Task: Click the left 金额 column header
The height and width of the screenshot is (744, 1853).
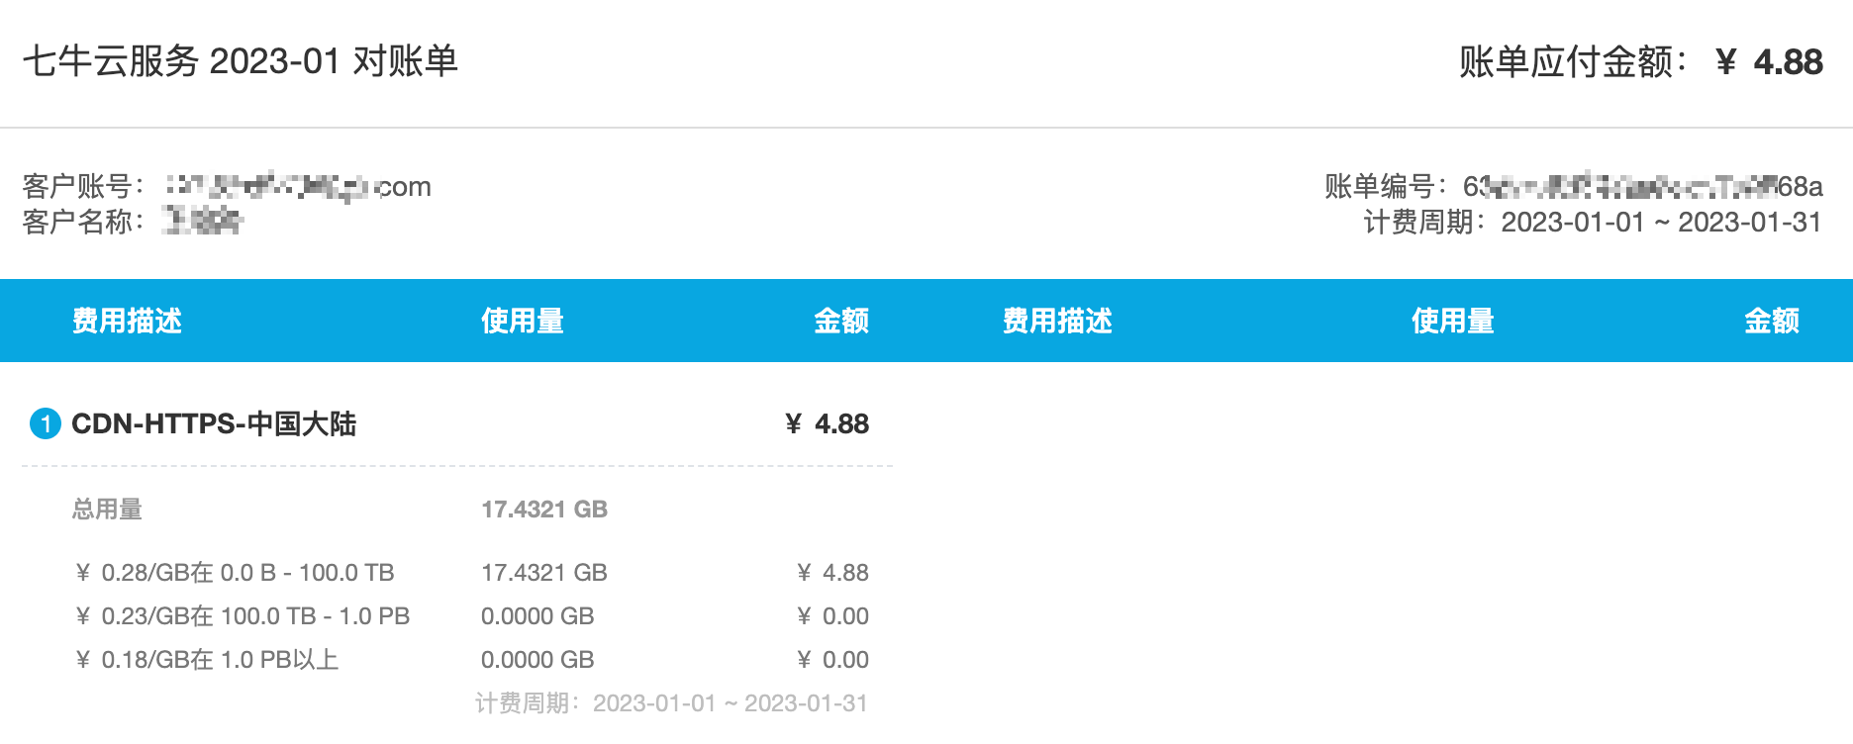Action: [841, 321]
